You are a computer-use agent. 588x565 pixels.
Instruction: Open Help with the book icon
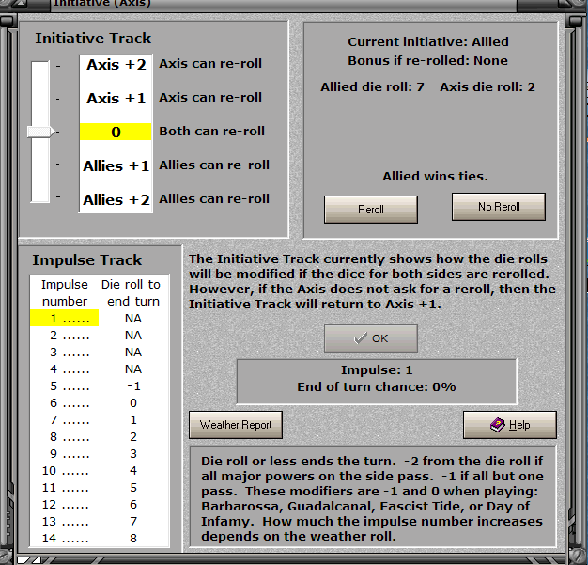click(510, 425)
